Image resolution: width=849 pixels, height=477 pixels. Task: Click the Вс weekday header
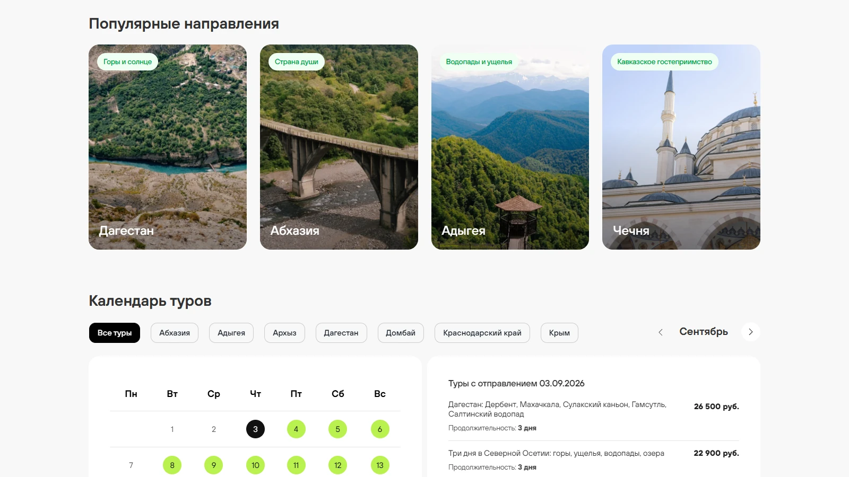(x=380, y=394)
